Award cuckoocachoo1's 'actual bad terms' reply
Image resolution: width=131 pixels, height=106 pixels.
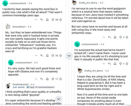115,64
